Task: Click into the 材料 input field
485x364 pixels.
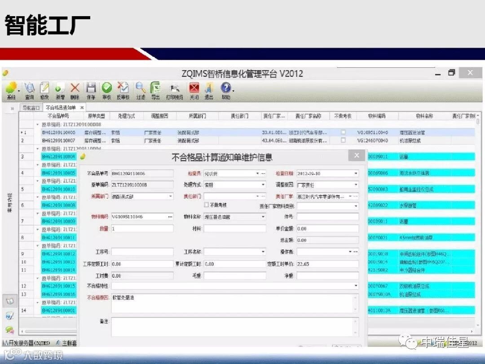Action: pyautogui.click(x=235, y=228)
